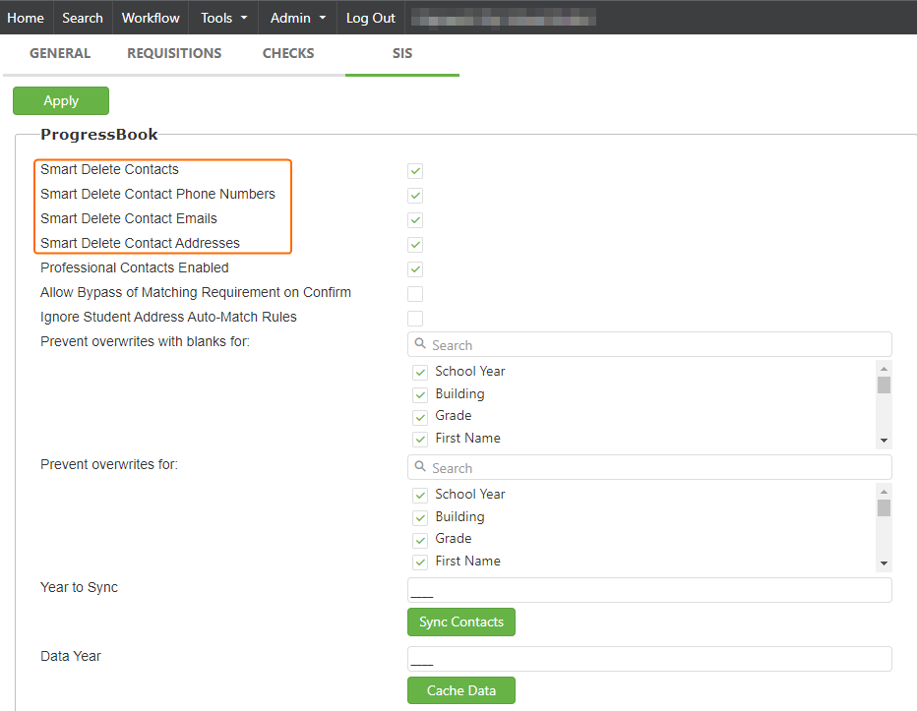Uncheck Grade under Prevent overwrites for

tap(420, 540)
